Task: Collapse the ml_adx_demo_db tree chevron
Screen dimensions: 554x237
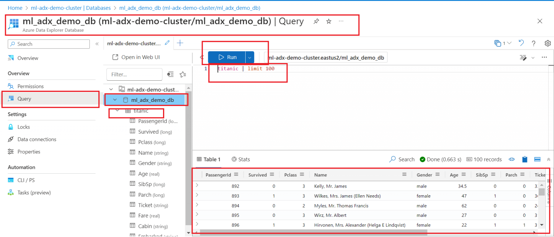Action: click(x=115, y=100)
